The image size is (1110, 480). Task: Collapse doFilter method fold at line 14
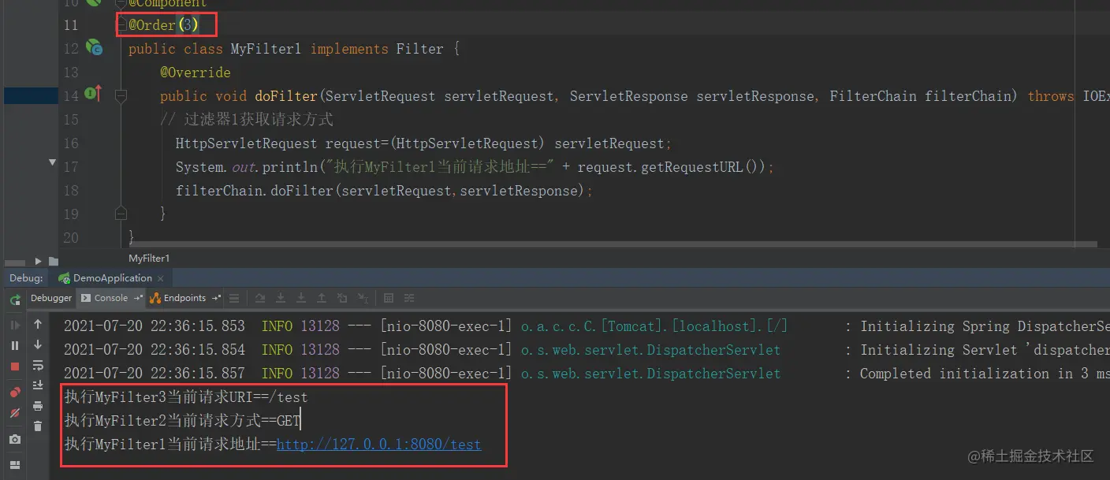121,96
